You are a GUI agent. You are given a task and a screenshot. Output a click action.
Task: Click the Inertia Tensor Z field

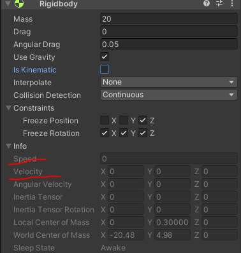(219, 196)
